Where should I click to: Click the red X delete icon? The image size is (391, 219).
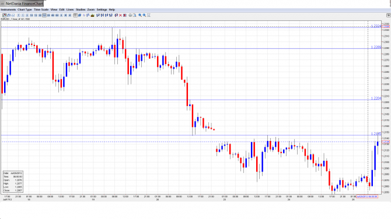120,15
